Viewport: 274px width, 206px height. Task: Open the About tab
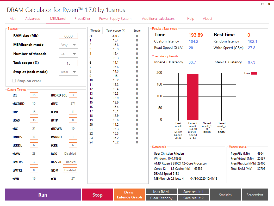pyautogui.click(x=208, y=19)
